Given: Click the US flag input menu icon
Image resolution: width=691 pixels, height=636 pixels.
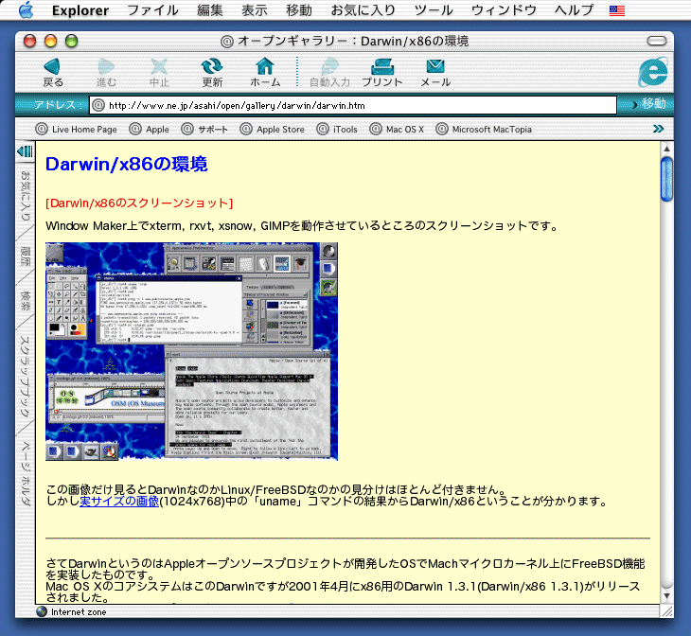Looking at the screenshot, I should (617, 10).
